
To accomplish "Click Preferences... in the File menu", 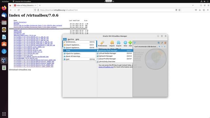I will pos(79,42).
